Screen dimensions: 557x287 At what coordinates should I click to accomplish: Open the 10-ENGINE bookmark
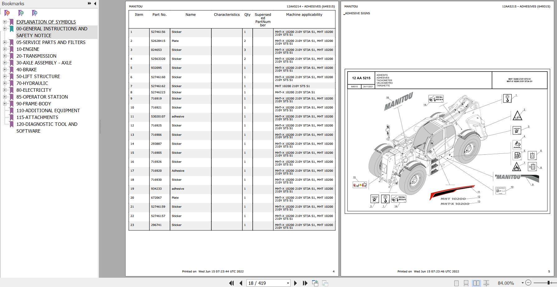coord(28,49)
